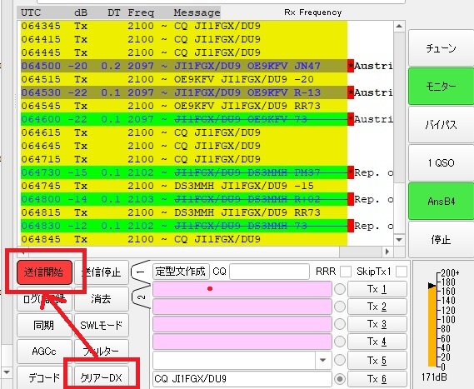Select the first row 064345 CQ JI1FGX/DU9
Viewport: 474px width, 389px height.
coord(184,26)
